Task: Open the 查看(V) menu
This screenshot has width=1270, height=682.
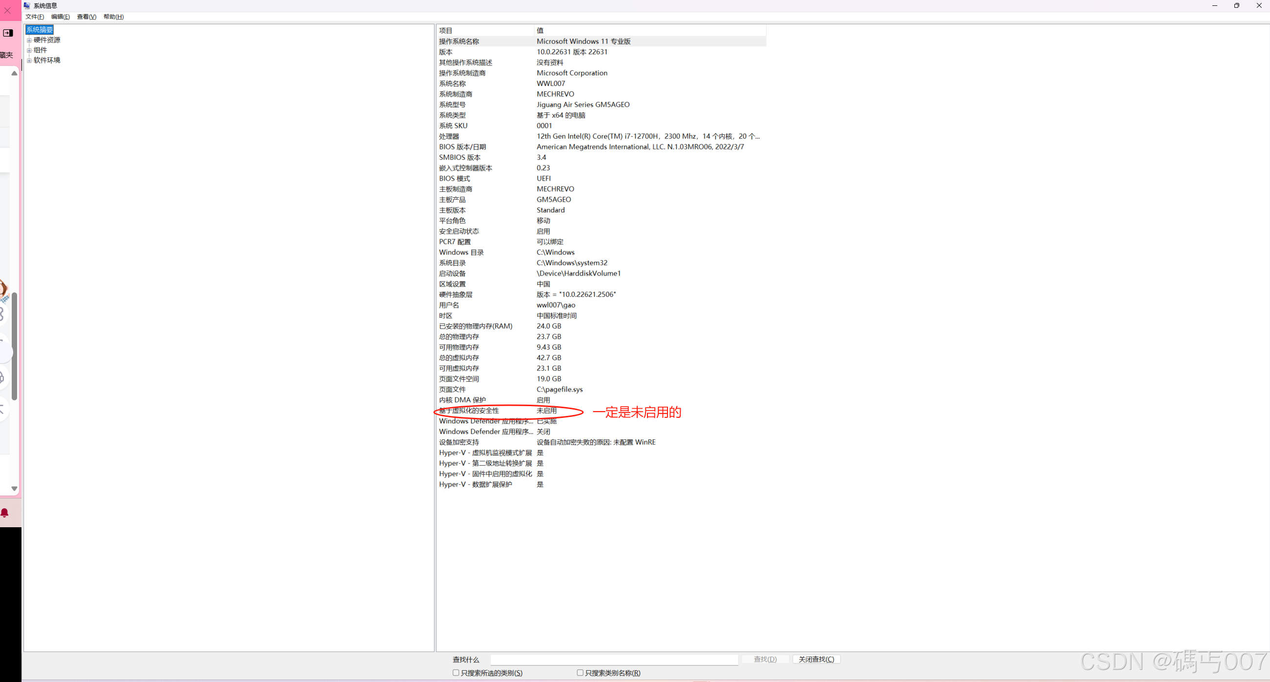Action: tap(86, 17)
